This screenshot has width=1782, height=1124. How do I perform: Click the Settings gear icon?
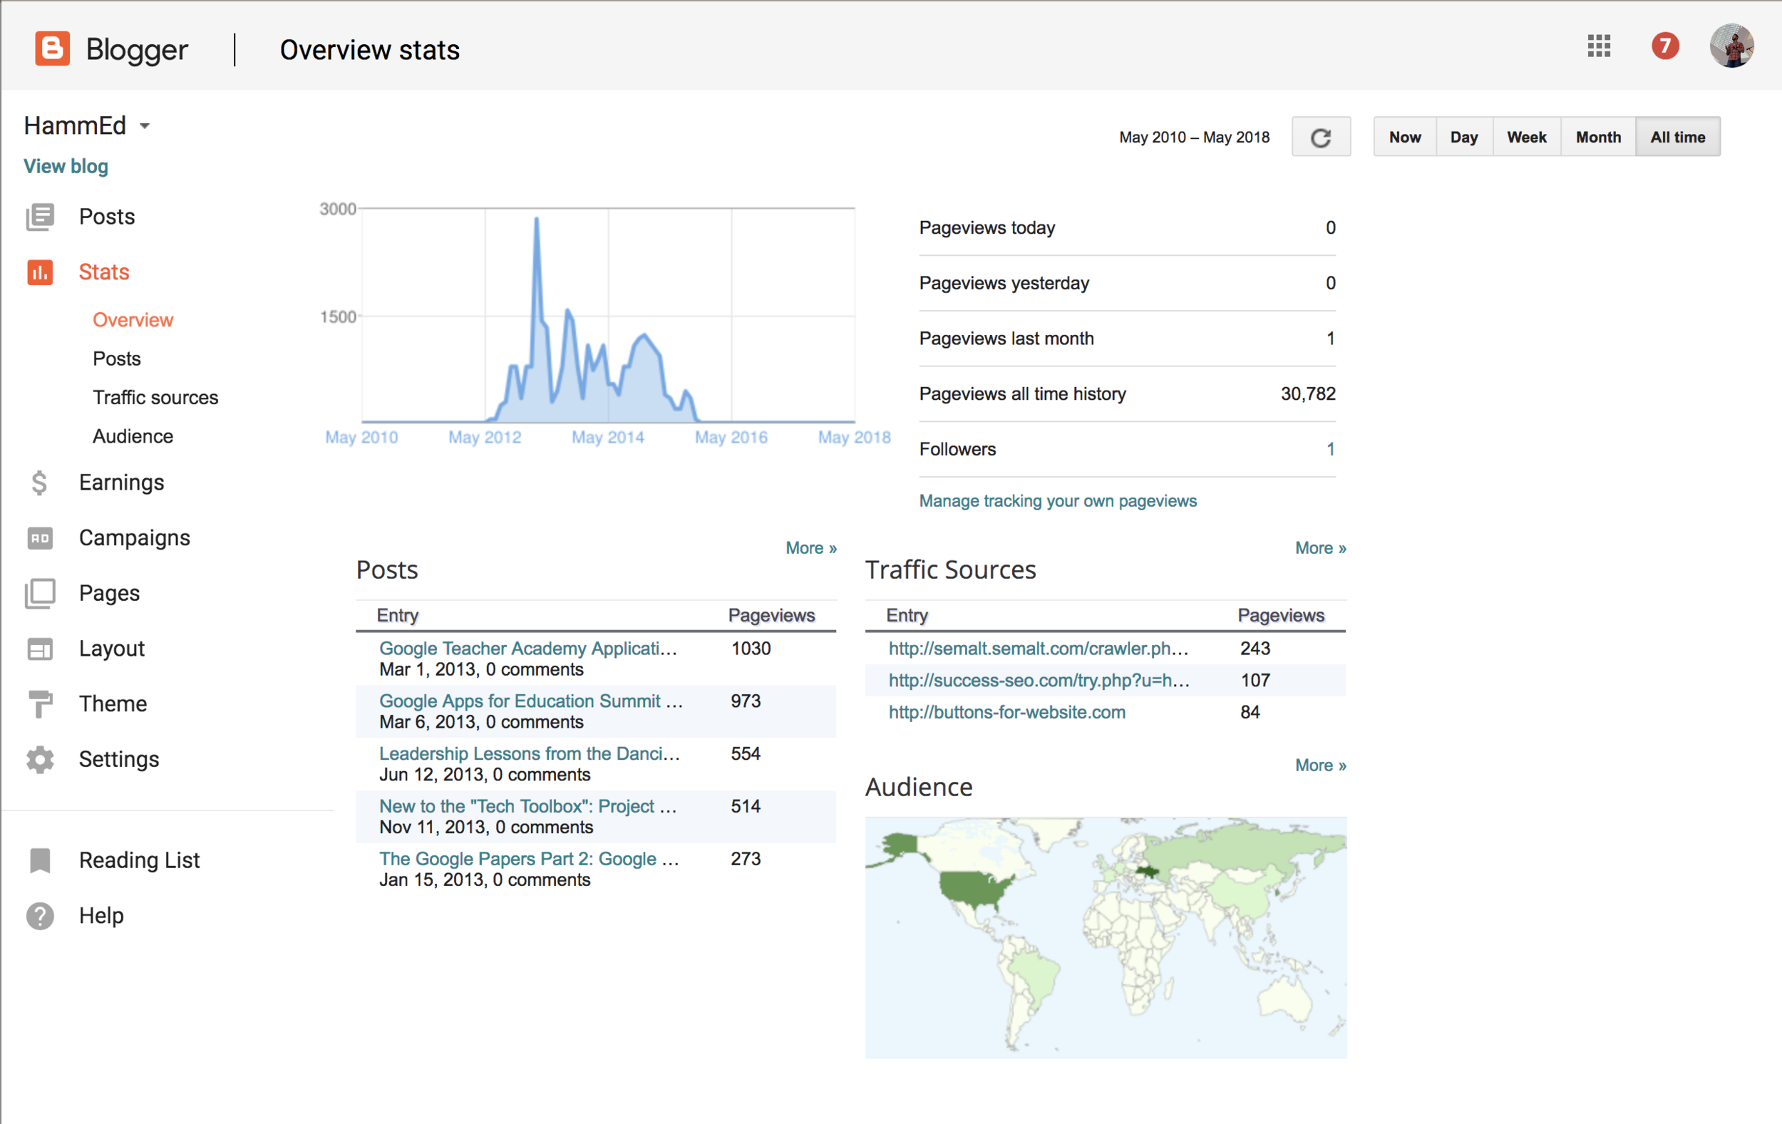click(x=40, y=759)
